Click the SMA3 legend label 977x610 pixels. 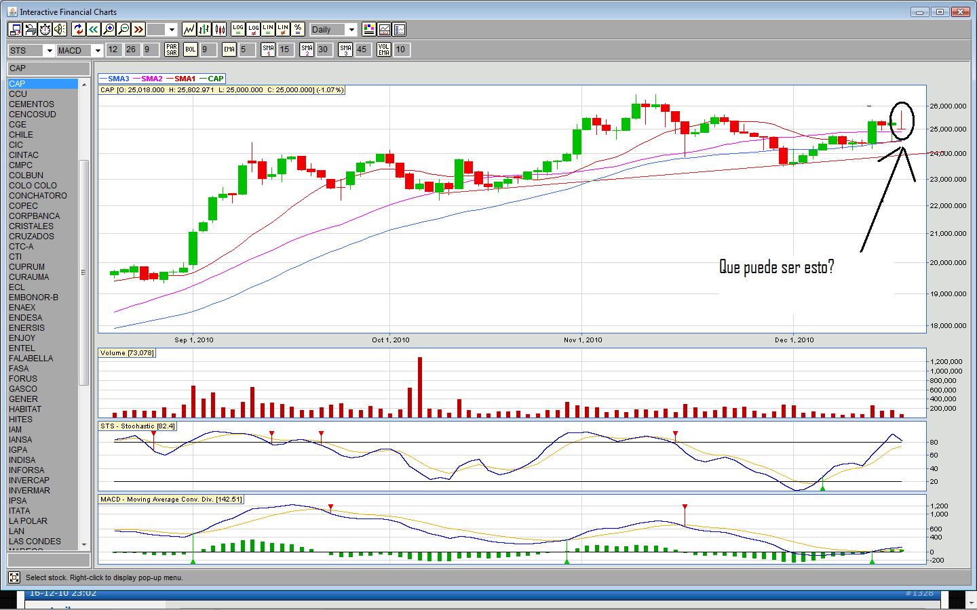click(119, 79)
